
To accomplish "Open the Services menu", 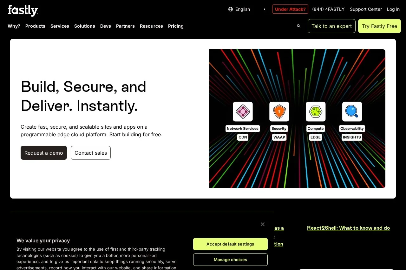I will [x=60, y=26].
